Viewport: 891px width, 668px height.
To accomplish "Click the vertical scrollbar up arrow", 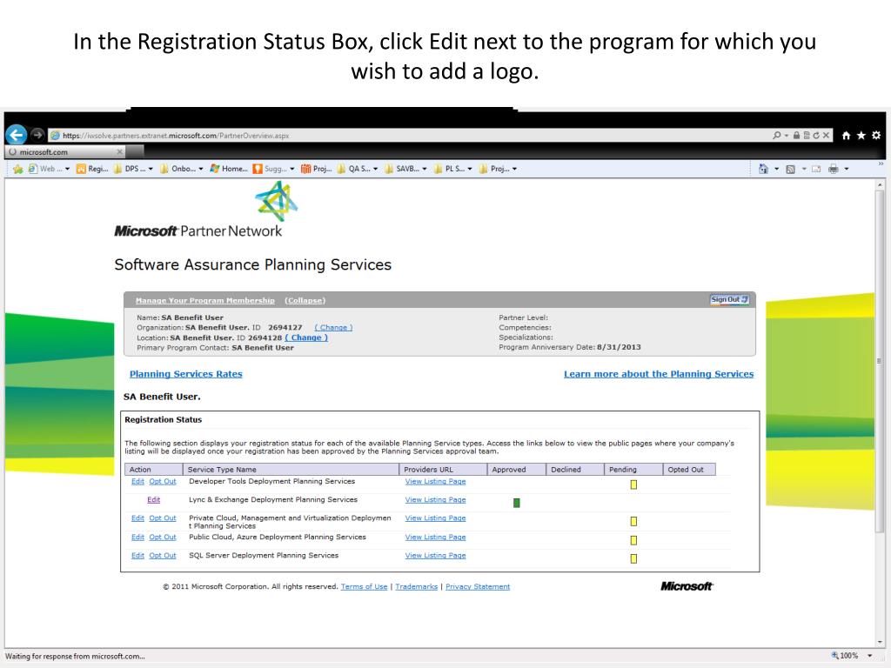I will (x=880, y=184).
